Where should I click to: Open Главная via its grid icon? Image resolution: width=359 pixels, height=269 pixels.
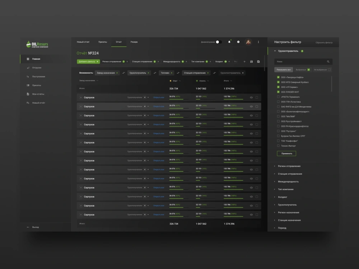(x=28, y=59)
